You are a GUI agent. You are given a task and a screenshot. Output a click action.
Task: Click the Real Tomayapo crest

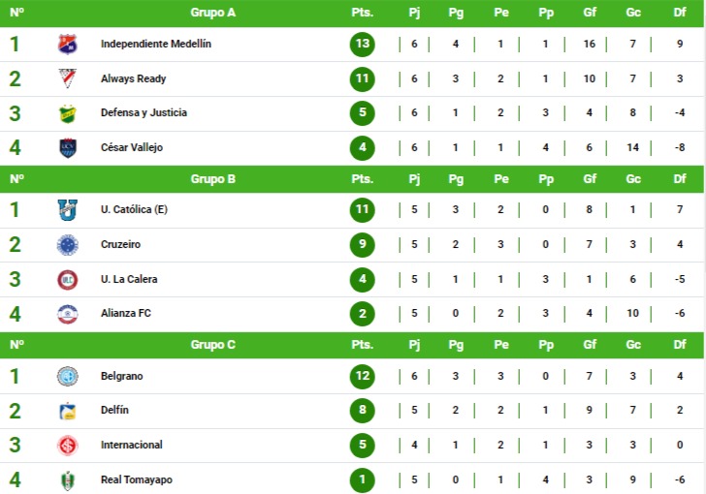point(67,479)
